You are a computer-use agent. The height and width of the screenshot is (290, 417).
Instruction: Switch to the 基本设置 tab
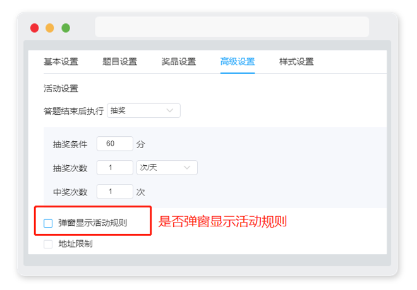pyautogui.click(x=61, y=62)
